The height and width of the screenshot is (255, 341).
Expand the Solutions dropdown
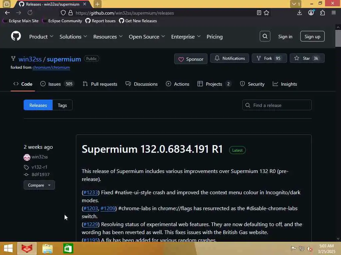point(73,37)
